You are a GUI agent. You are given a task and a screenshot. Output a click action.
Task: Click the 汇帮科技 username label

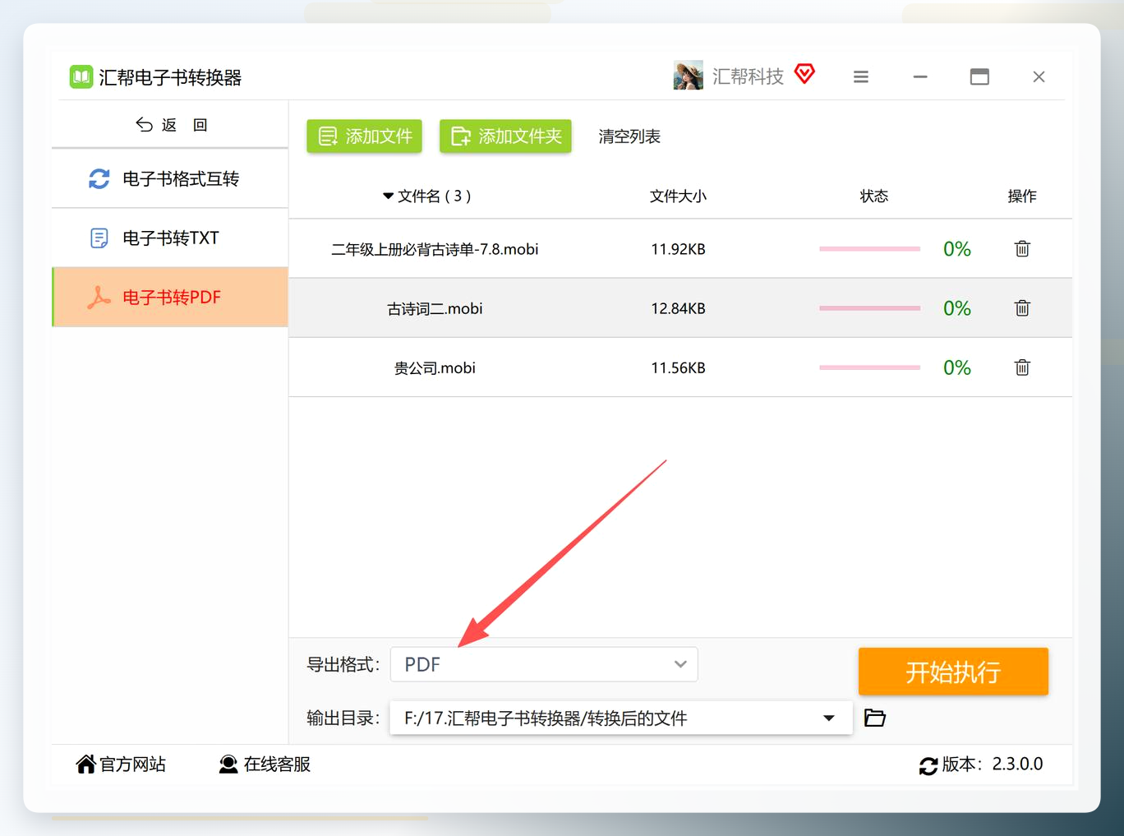pyautogui.click(x=748, y=76)
